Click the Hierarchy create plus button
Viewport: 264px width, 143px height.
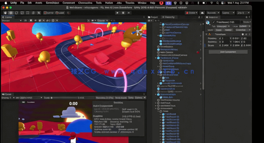pos(150,21)
